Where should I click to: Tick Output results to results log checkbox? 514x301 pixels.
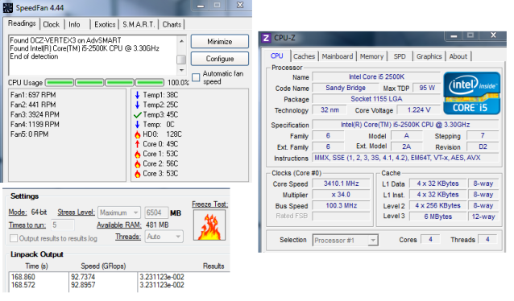point(14,238)
